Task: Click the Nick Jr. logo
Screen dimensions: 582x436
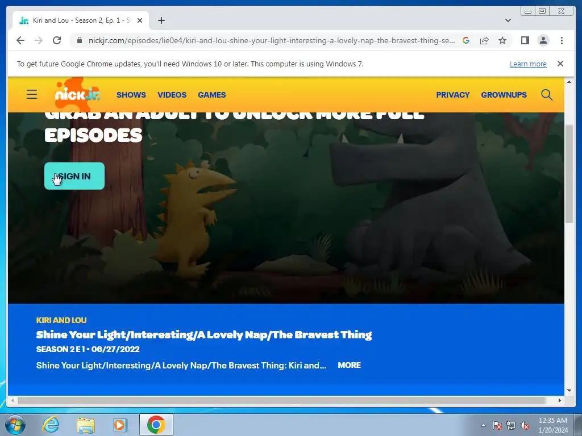Action: tap(77, 94)
